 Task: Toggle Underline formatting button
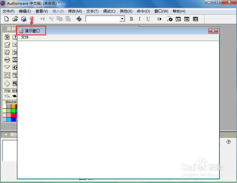(x=148, y=19)
